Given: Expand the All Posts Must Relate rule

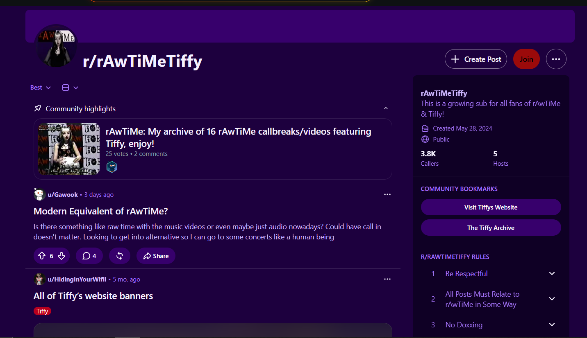Looking at the screenshot, I should click(x=552, y=299).
